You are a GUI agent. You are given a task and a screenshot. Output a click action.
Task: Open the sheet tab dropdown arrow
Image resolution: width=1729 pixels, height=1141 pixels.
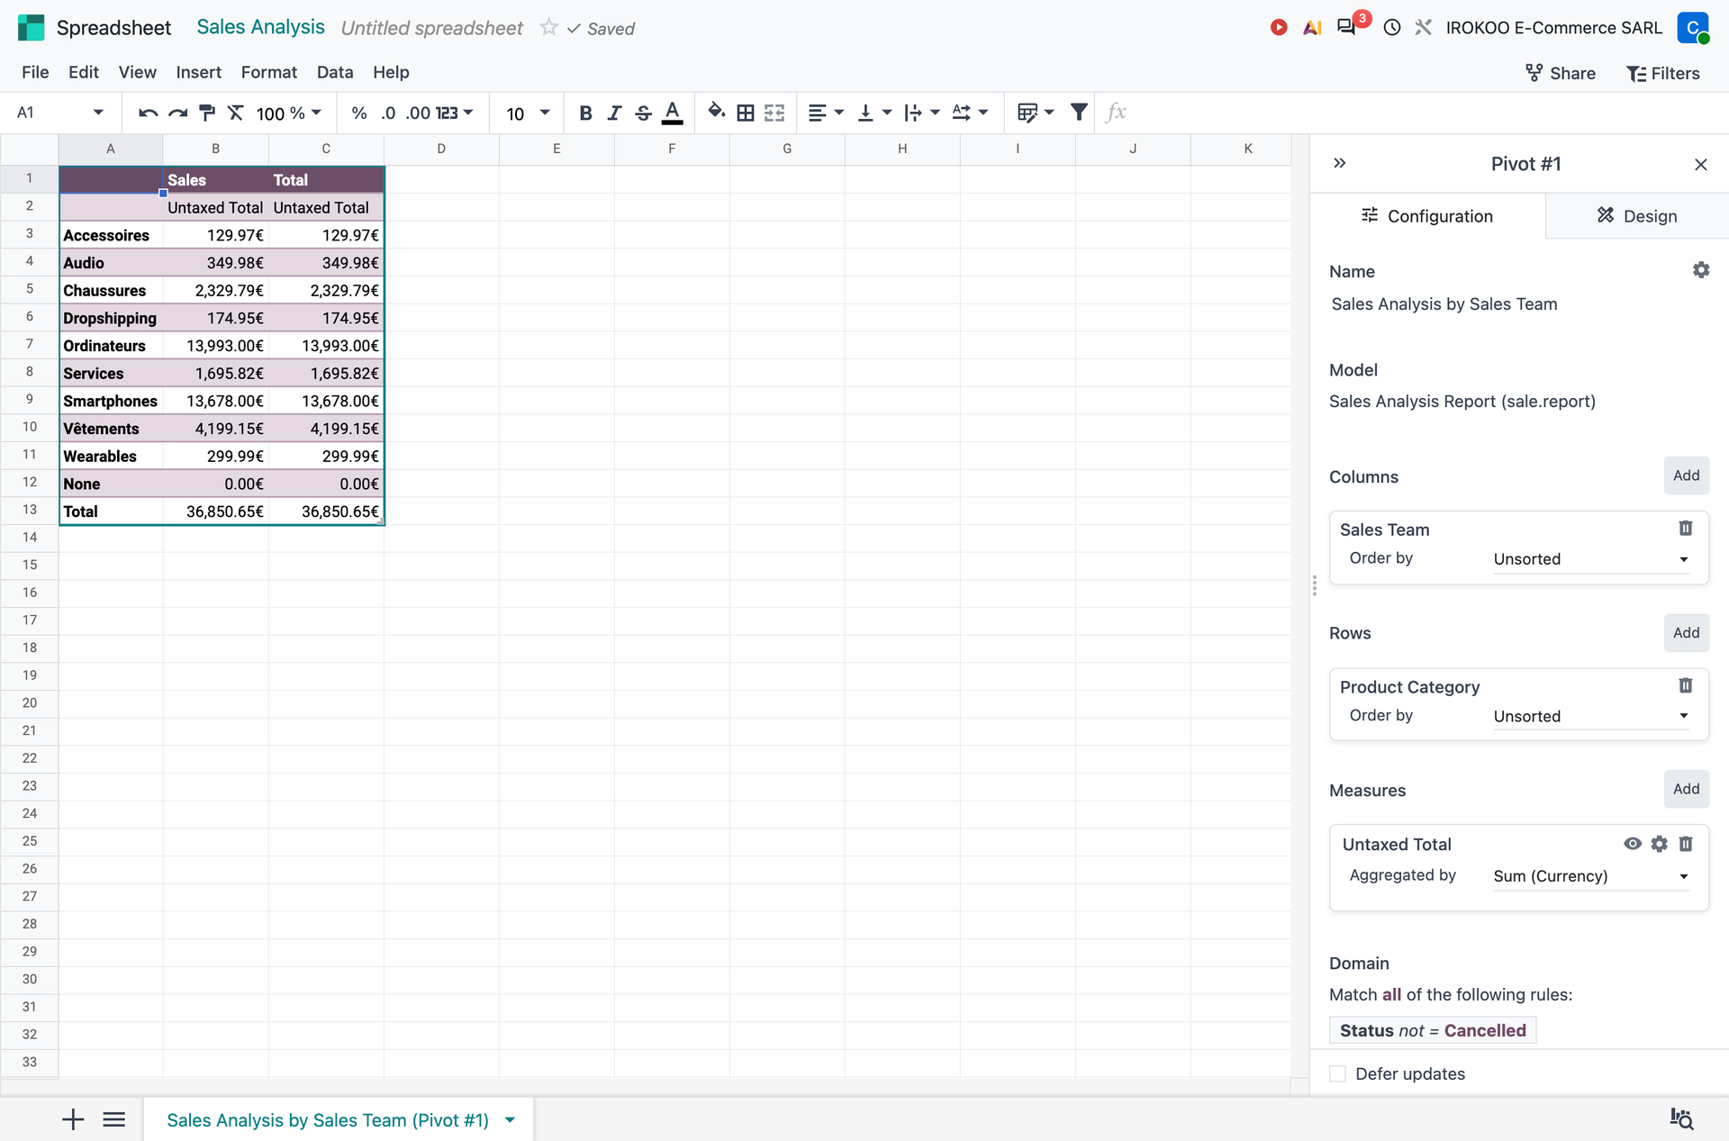511,1120
